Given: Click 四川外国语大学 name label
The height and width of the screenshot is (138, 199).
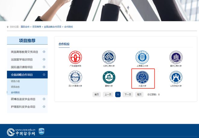Looking at the screenshot, I should [x=75, y=86].
